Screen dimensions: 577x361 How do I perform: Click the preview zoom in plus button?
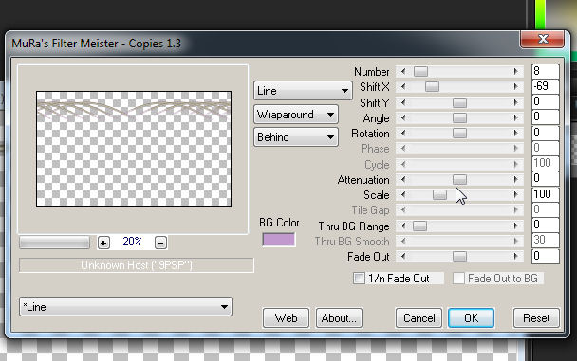(x=103, y=243)
